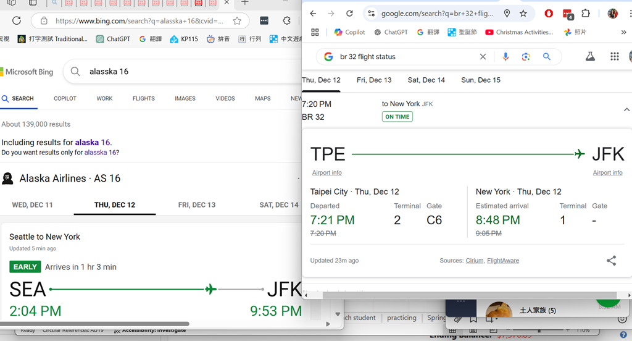Expand Chrome bookmarks overflow chevron
Screen dimensions: 632x341
pos(623,32)
